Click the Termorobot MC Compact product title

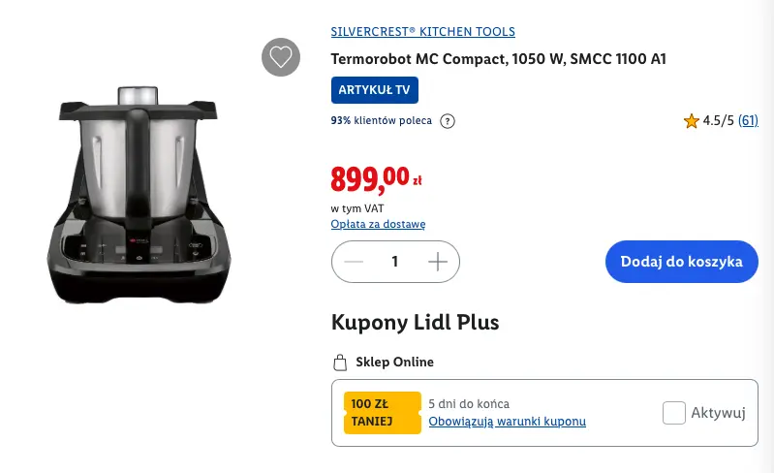click(x=498, y=59)
